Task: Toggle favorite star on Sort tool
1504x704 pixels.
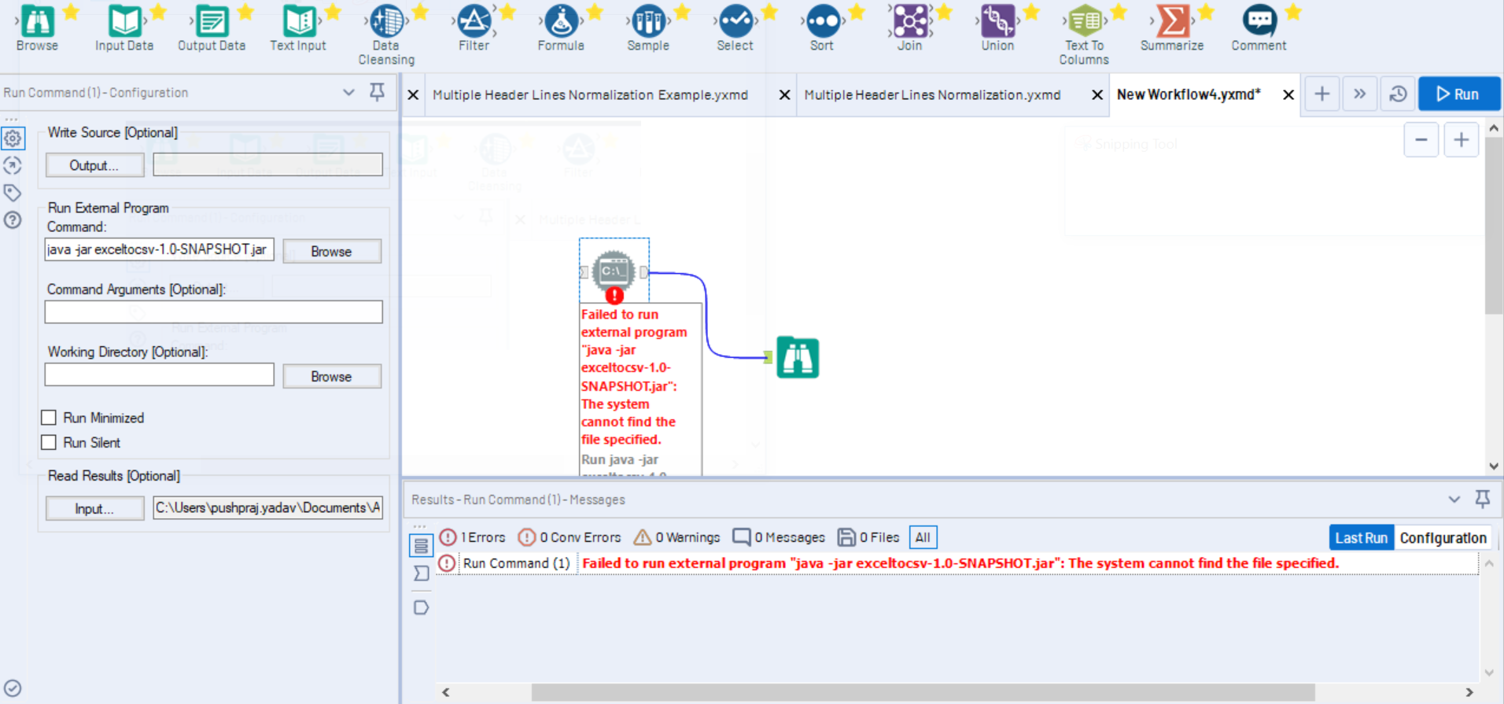Action: pyautogui.click(x=857, y=11)
